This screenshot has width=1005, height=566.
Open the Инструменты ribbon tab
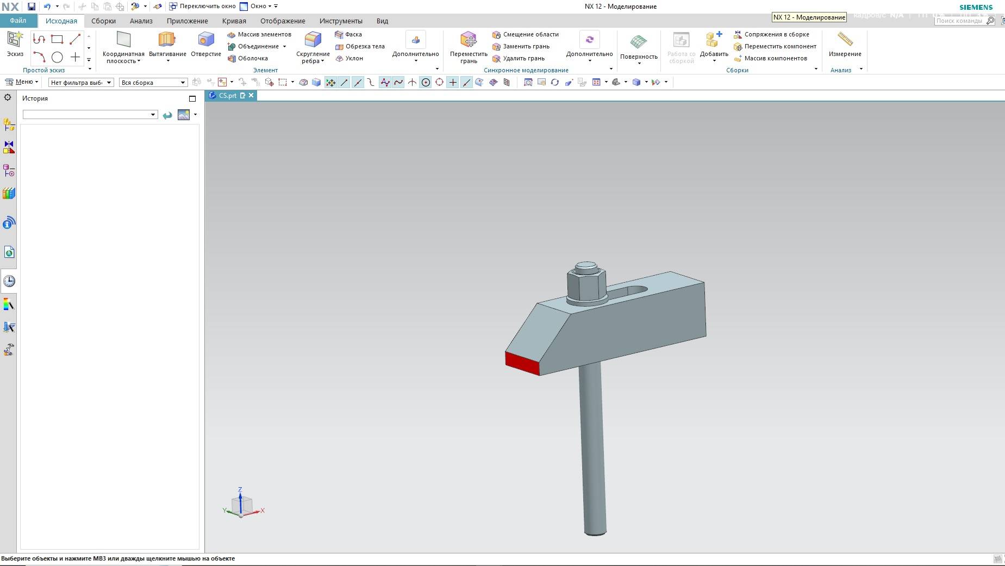pyautogui.click(x=341, y=21)
